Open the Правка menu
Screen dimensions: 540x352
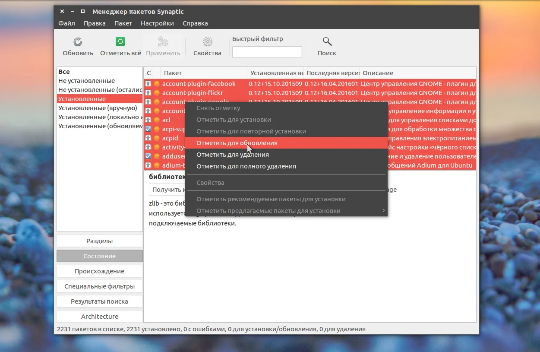(95, 23)
